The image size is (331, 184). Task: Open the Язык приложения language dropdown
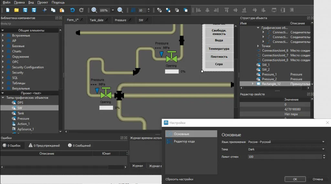pyautogui.click(x=286, y=142)
